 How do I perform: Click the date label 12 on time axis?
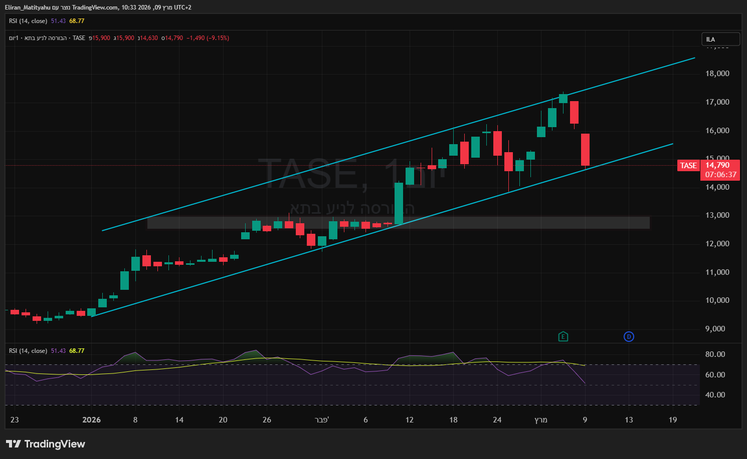point(410,420)
